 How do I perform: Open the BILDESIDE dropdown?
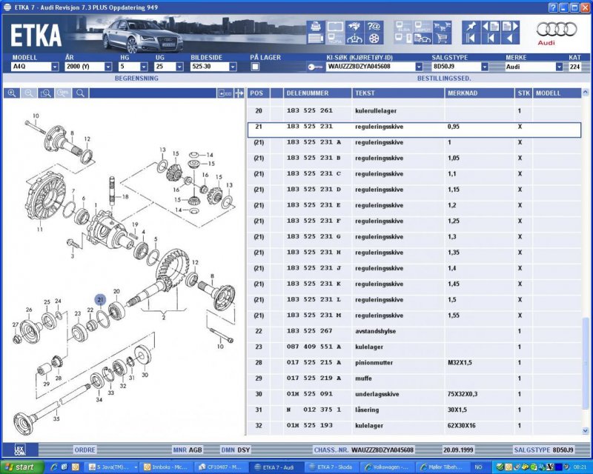pos(233,67)
